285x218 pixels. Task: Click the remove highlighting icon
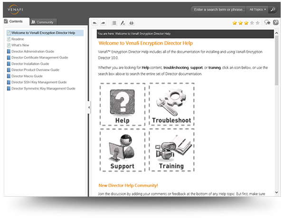[x=123, y=23]
